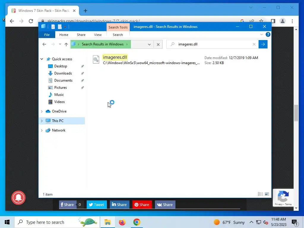Share page on Pinterest
304x228 pixels.
142,205
